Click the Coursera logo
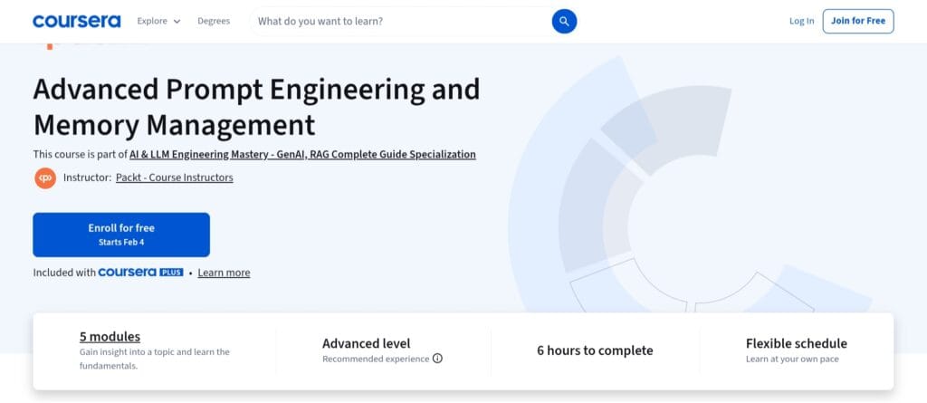Screen dimensions: 927x403 [x=76, y=22]
